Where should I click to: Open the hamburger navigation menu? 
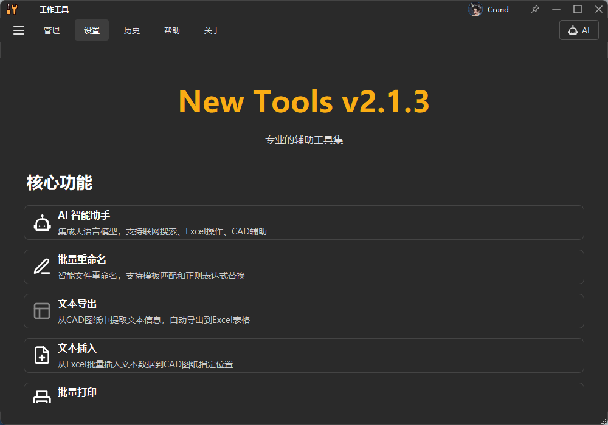click(18, 30)
